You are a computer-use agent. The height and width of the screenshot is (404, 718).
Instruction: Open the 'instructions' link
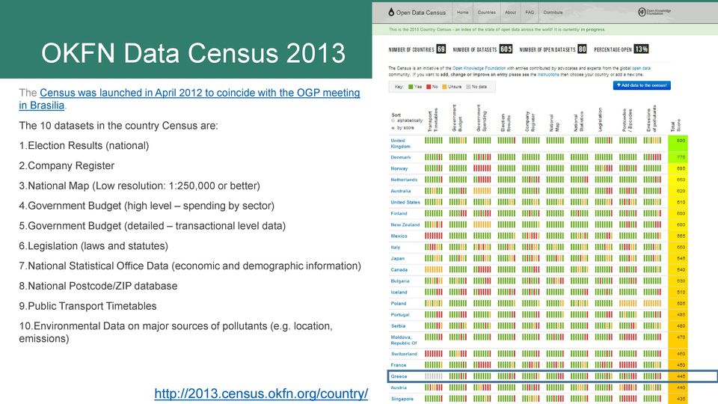548,74
